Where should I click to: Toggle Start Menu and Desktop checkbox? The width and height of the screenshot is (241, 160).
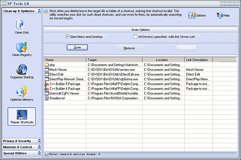pyautogui.click(x=67, y=36)
